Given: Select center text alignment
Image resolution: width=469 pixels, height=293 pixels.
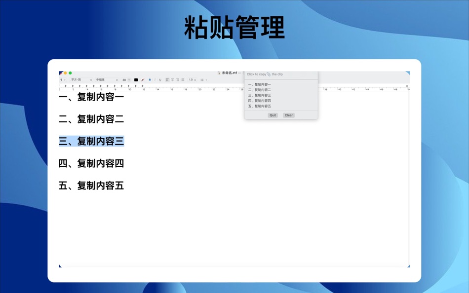Looking at the screenshot, I should [x=172, y=79].
